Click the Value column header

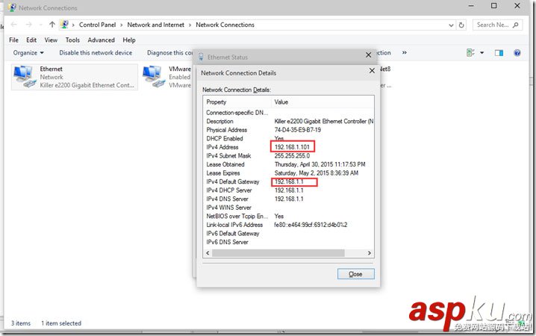tap(322, 102)
